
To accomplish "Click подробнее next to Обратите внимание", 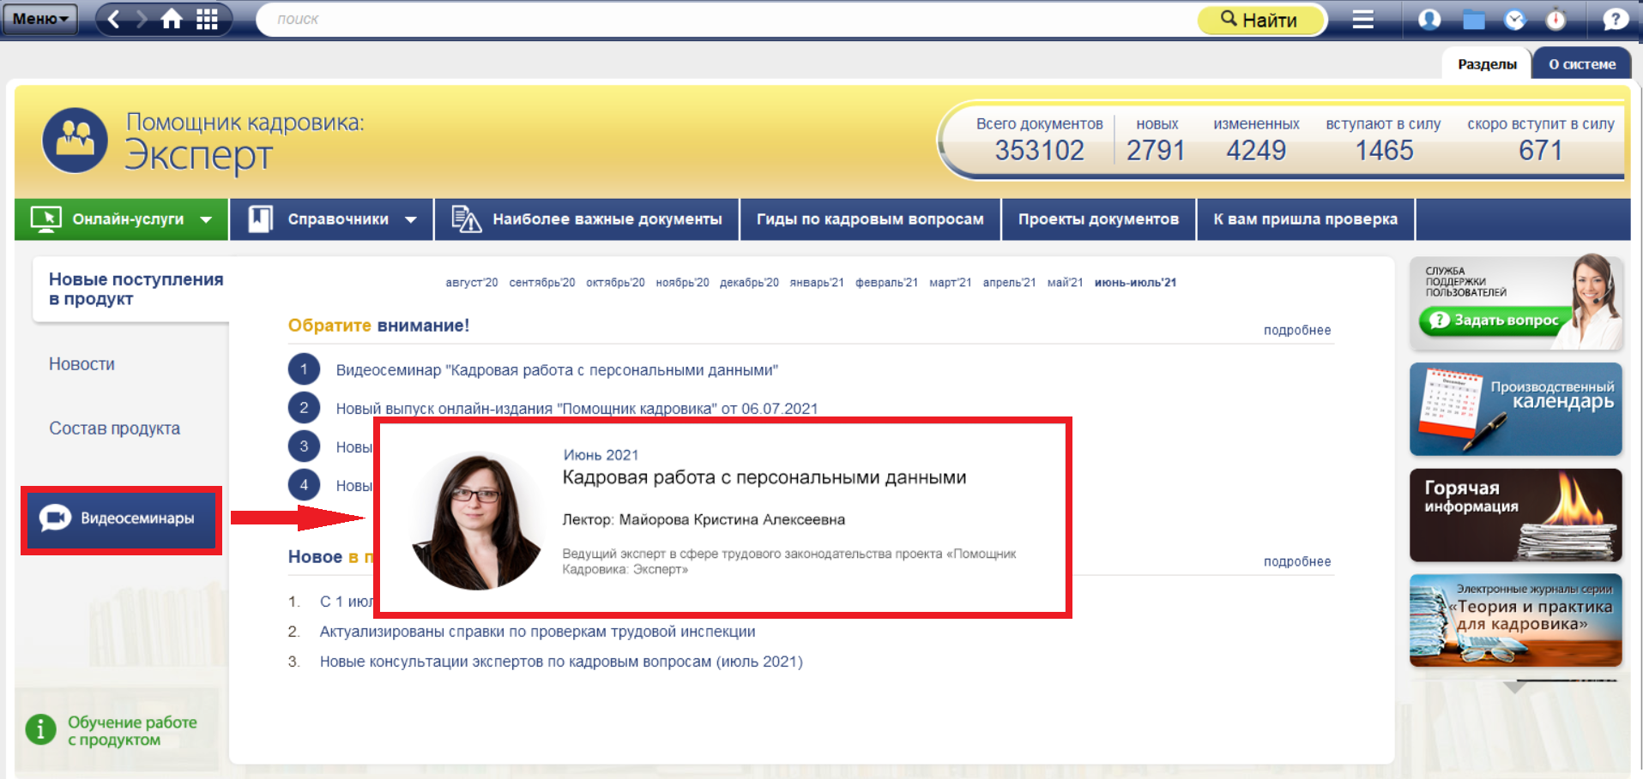I will coord(1296,330).
